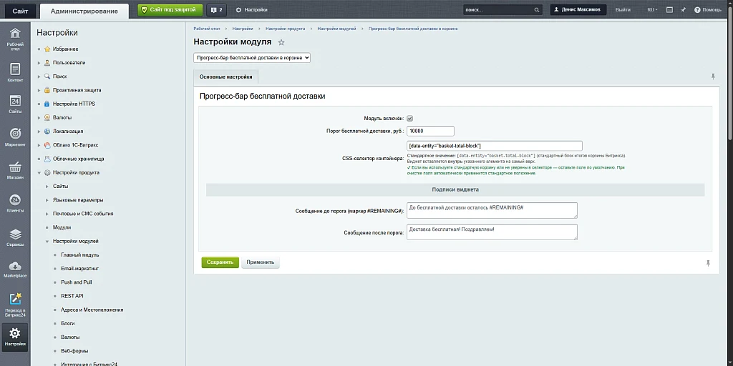
Task: Open the module selector dropdown
Action: pos(252,58)
